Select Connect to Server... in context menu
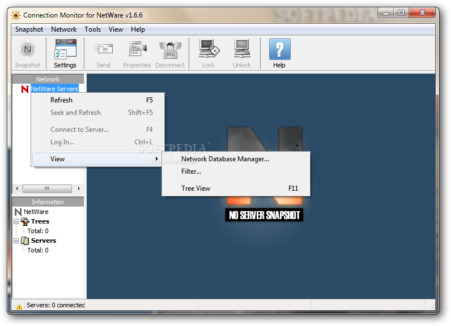 98,130
